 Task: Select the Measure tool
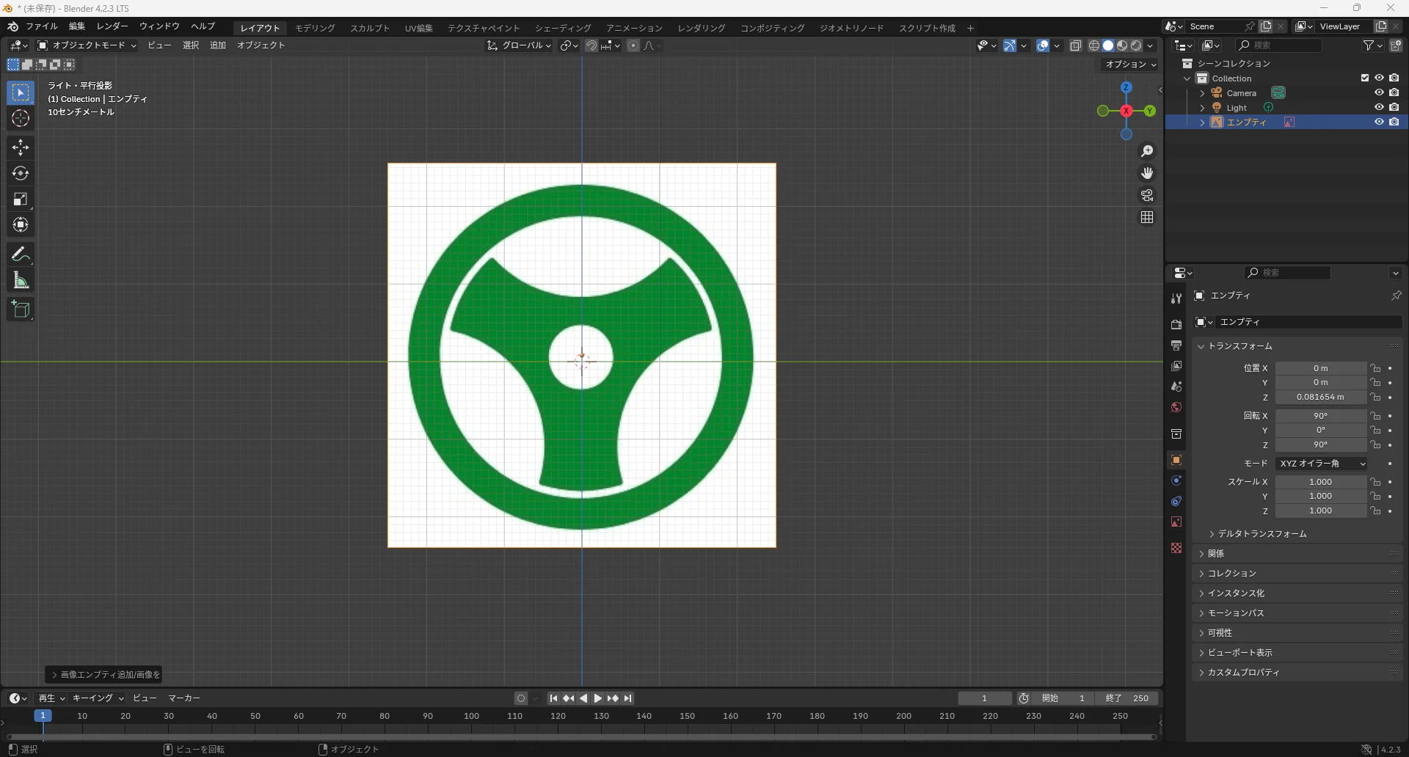(x=21, y=280)
